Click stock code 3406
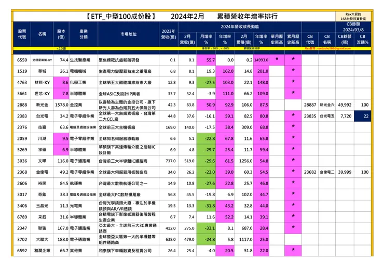The image size is (384, 272). click(x=22, y=206)
